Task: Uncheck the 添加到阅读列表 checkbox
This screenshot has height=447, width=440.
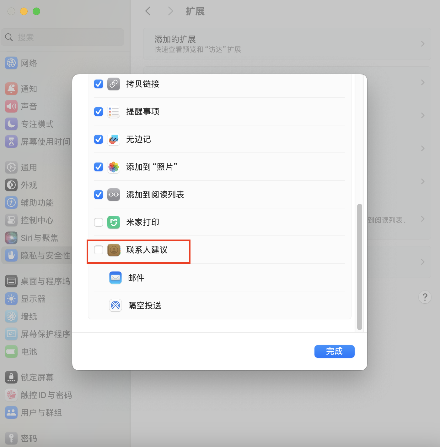Action: (x=99, y=195)
